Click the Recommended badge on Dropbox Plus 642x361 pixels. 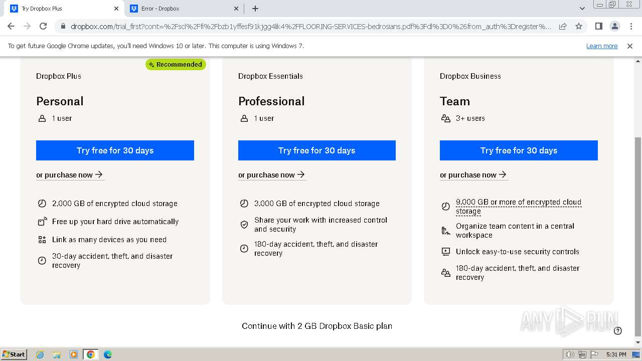click(x=176, y=64)
